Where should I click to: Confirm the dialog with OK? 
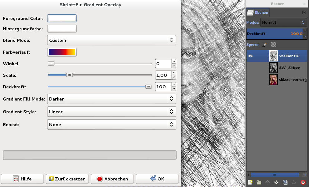(x=157, y=179)
